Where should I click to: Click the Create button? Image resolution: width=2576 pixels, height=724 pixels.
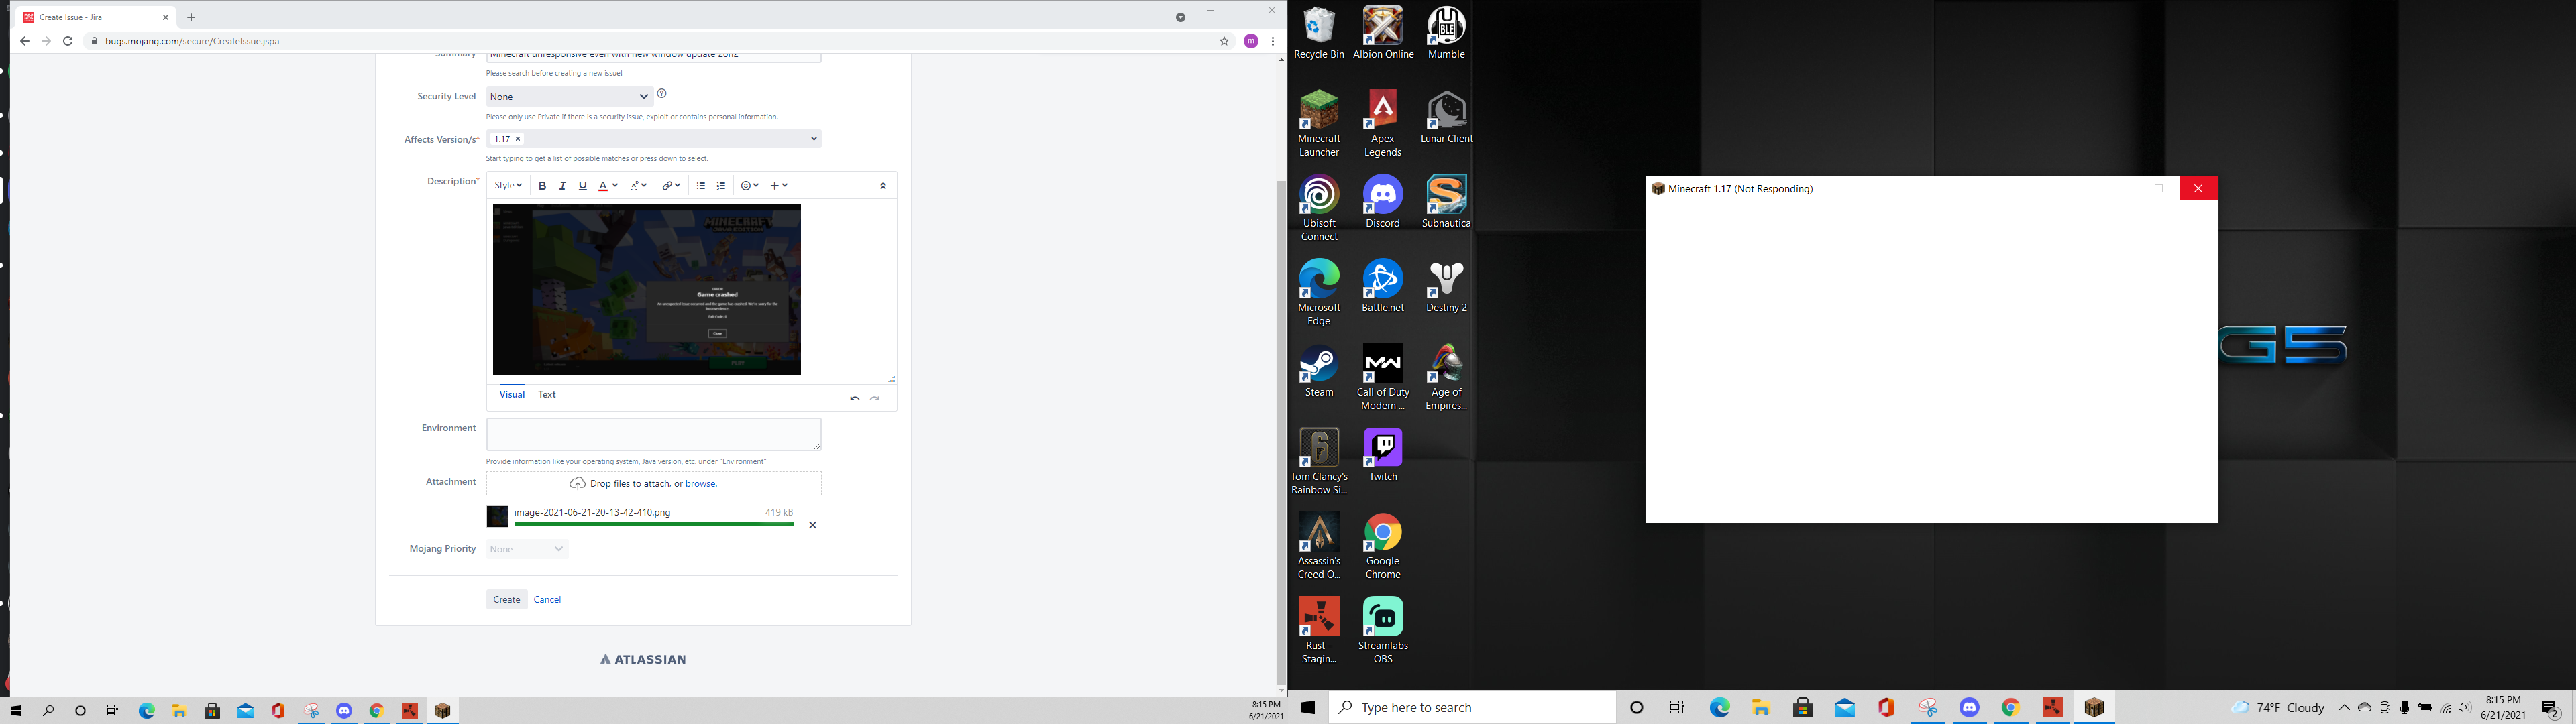[506, 600]
